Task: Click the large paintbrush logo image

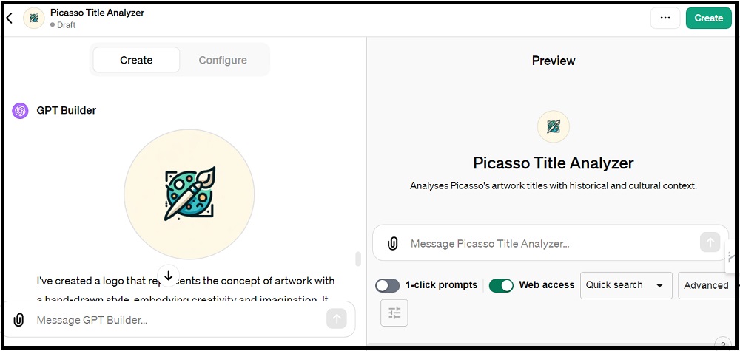Action: coord(189,194)
